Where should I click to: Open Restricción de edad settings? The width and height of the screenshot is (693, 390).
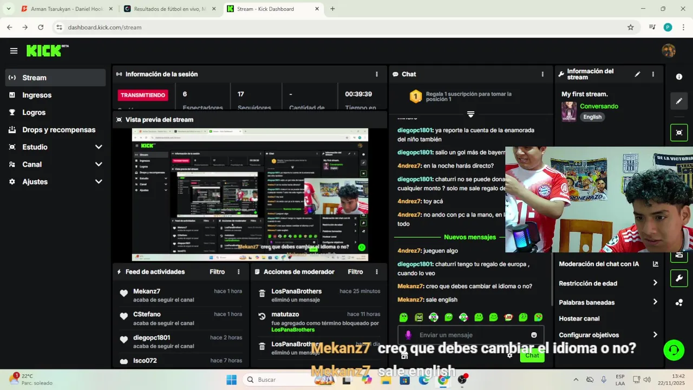(x=609, y=283)
